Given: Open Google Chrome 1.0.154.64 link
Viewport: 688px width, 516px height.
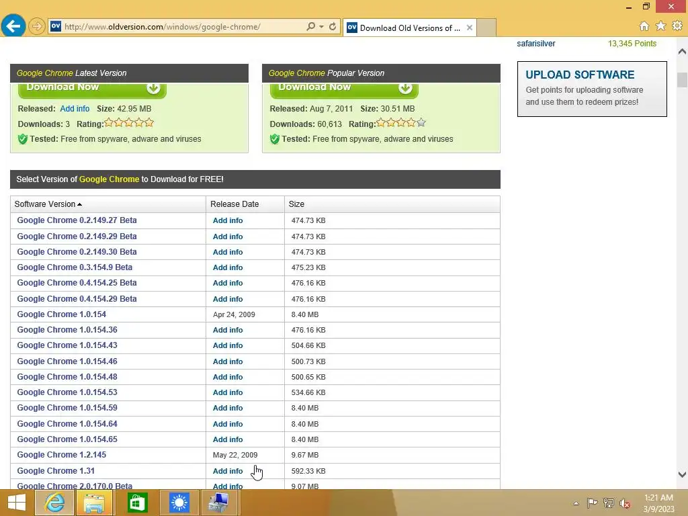Looking at the screenshot, I should [x=67, y=424].
